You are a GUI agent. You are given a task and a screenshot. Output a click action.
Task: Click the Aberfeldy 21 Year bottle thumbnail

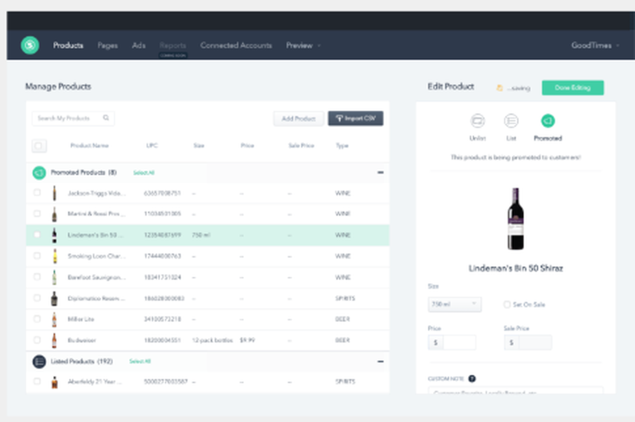tap(54, 382)
